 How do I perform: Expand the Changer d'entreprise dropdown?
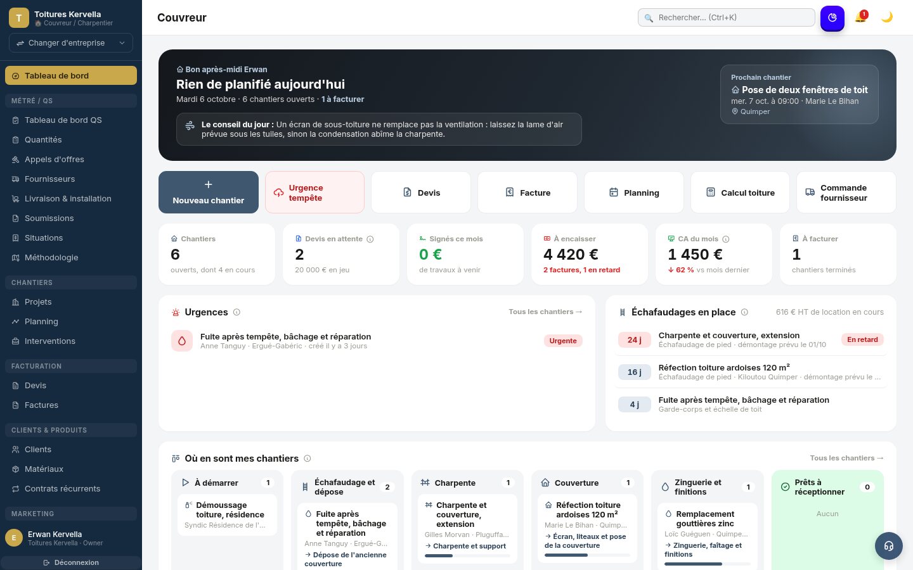71,43
